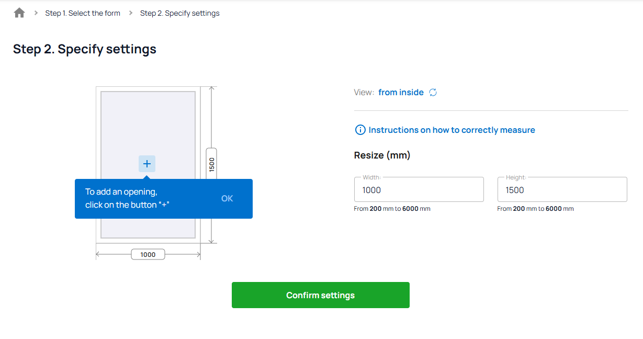Click the 1000 label under the window drawing
643x339 pixels.
148,254
